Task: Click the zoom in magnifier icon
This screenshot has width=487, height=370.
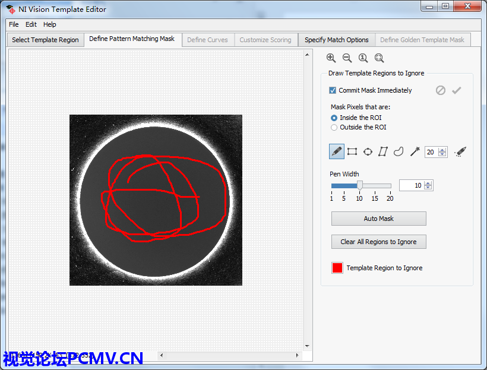Action: 331,58
